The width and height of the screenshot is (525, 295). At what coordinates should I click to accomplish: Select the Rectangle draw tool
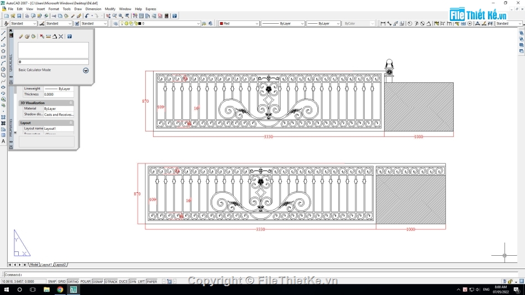(3, 57)
